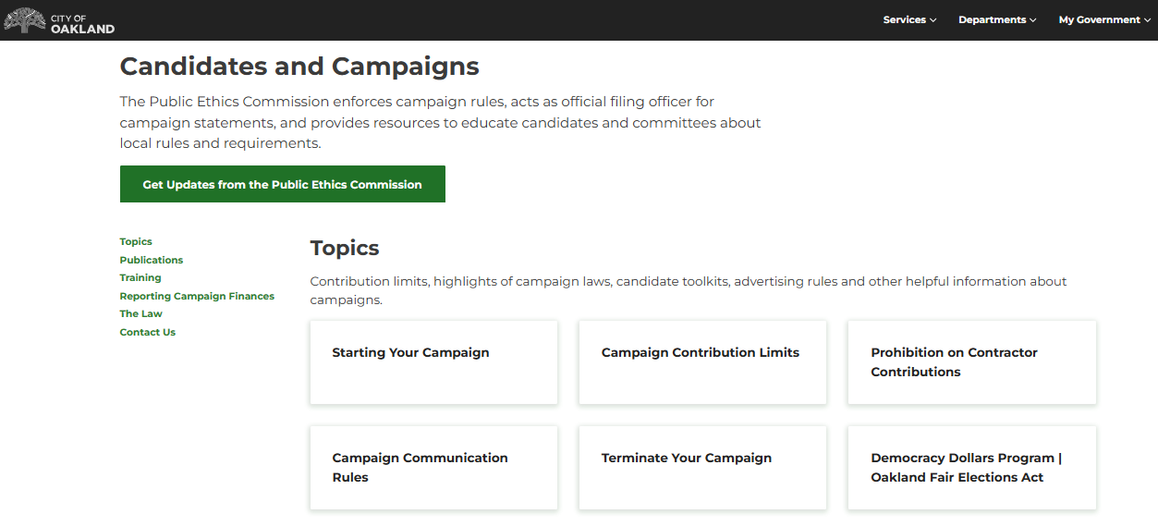The width and height of the screenshot is (1158, 526).
Task: Open the Democracy Dollars Program card
Action: (x=971, y=468)
